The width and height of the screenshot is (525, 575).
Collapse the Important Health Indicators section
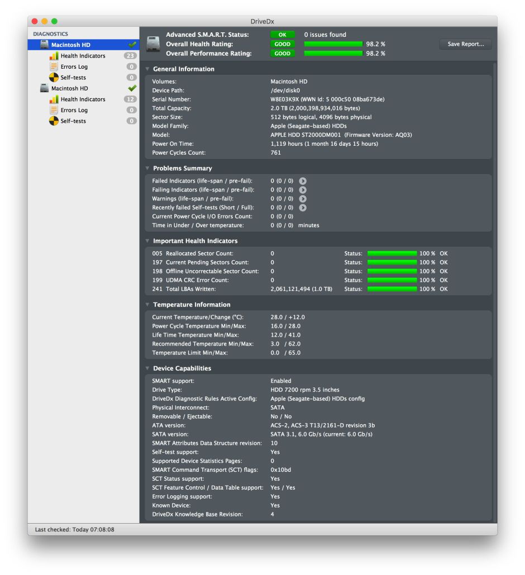tap(147, 241)
